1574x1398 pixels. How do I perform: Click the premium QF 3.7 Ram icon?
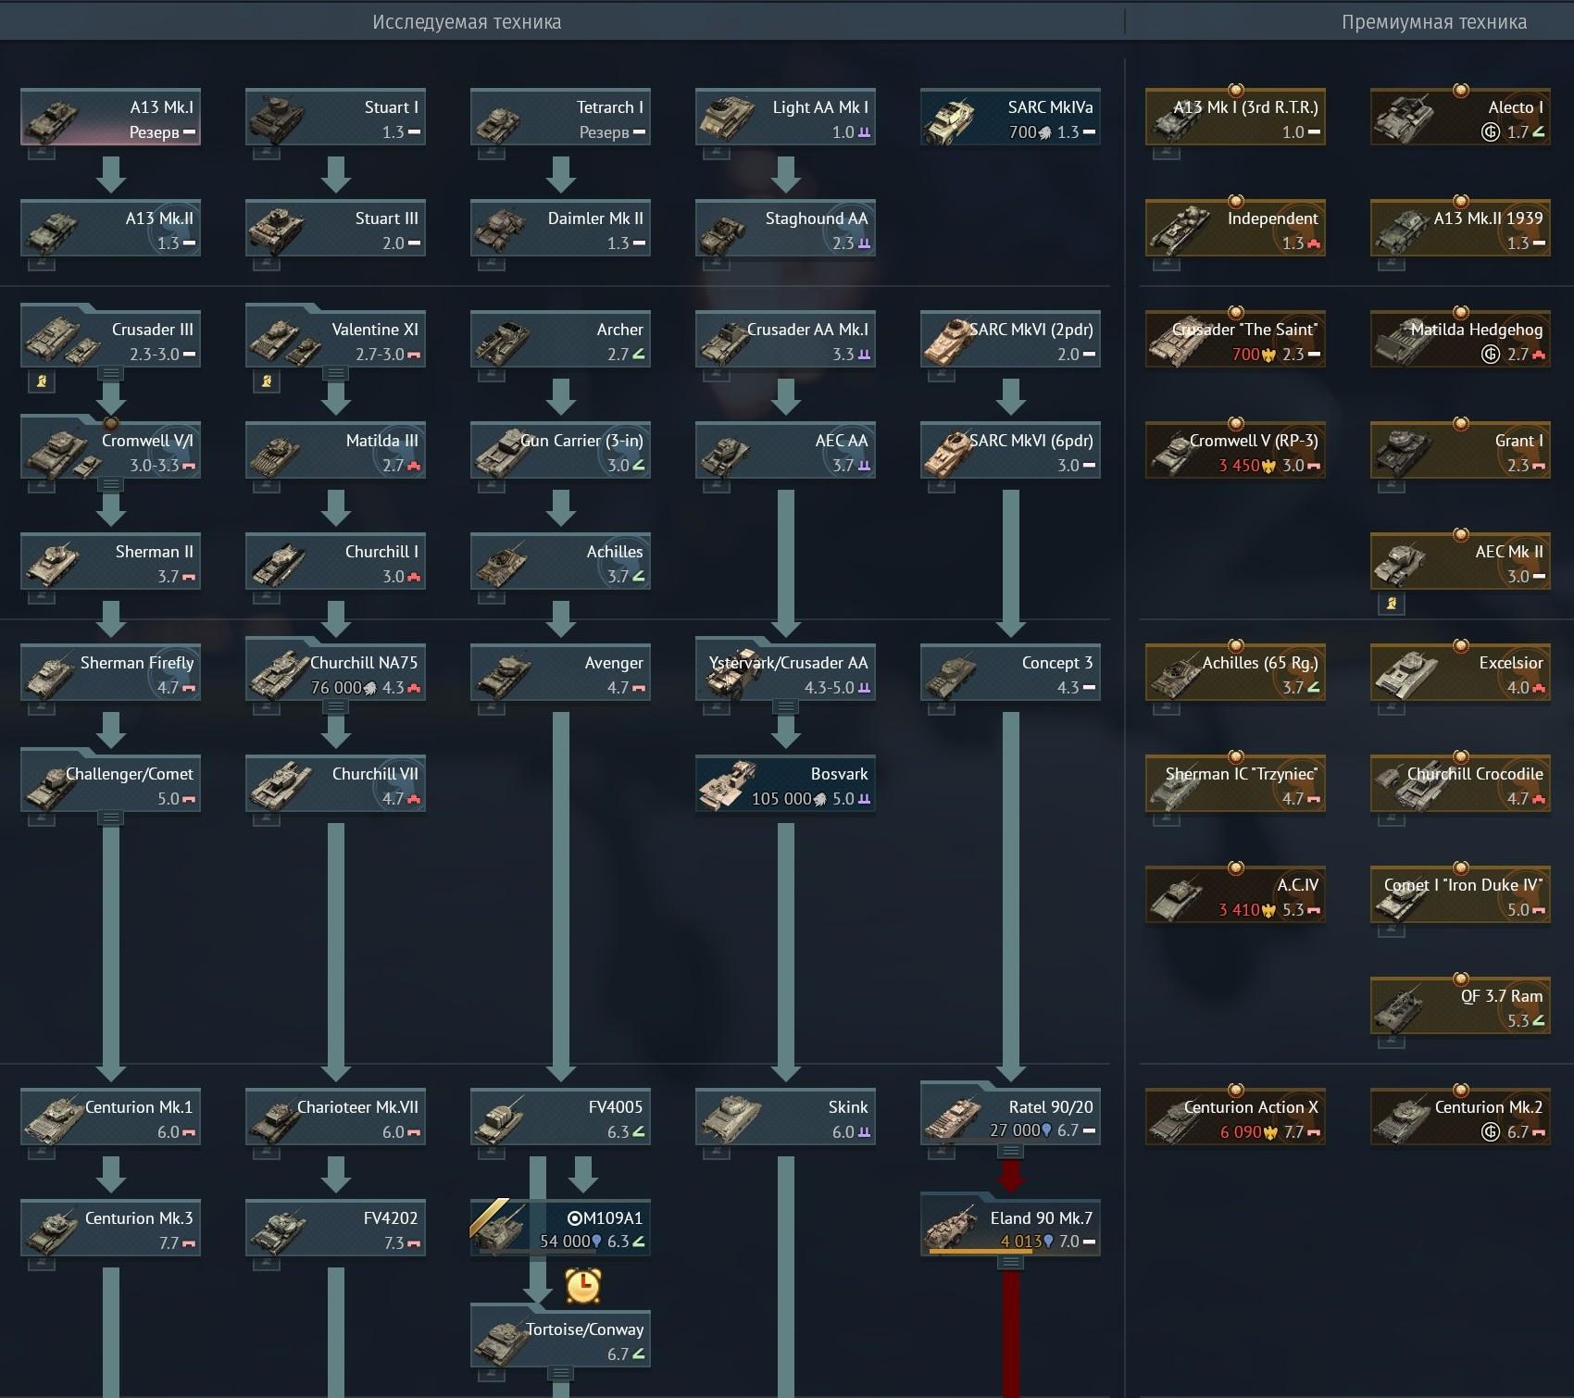[x=1398, y=1009]
